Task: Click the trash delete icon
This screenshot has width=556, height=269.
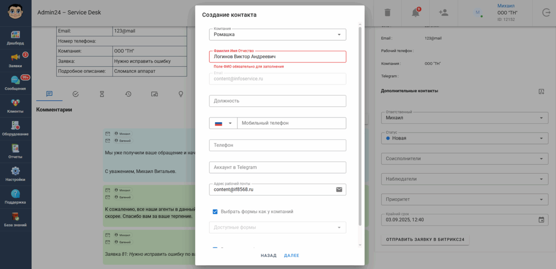Action: click(x=387, y=13)
